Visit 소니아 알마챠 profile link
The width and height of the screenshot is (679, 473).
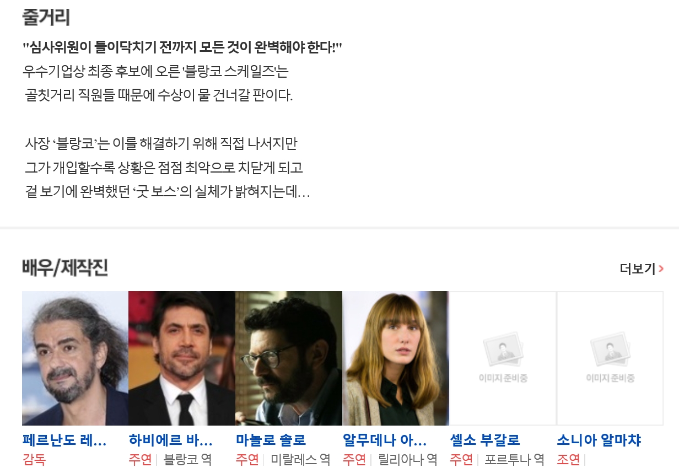599,440
